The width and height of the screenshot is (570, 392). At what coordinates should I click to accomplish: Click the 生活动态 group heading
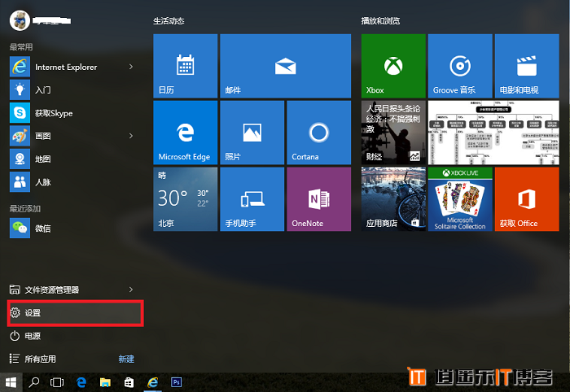point(169,21)
